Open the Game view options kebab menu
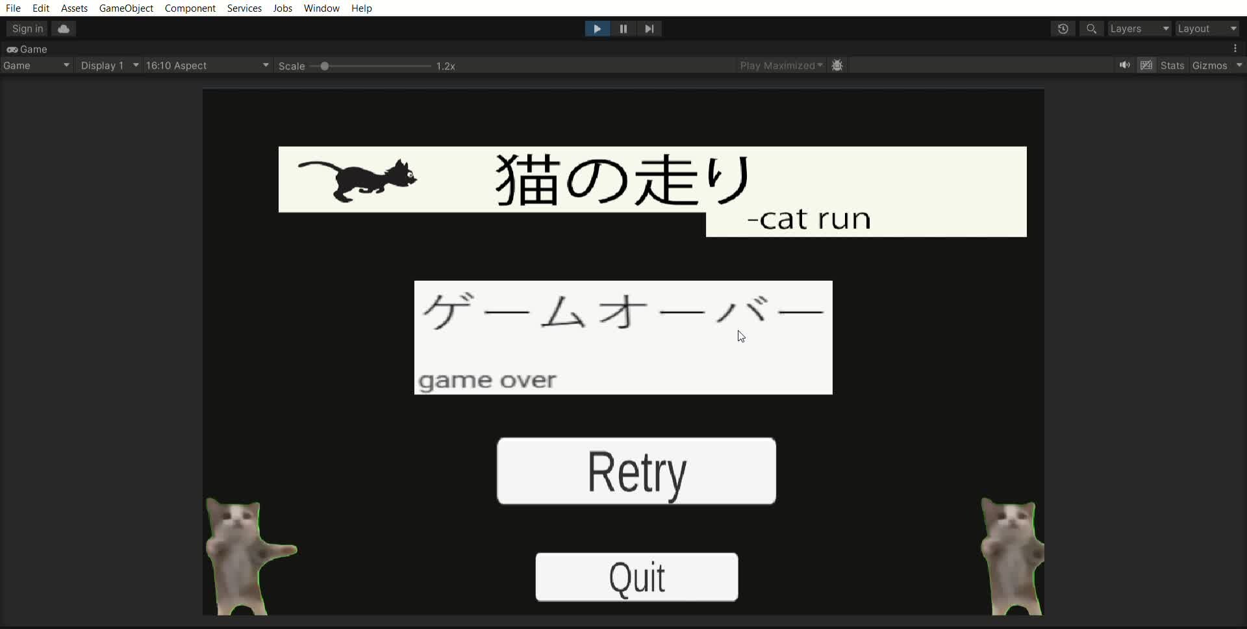The width and height of the screenshot is (1247, 629). 1235,49
